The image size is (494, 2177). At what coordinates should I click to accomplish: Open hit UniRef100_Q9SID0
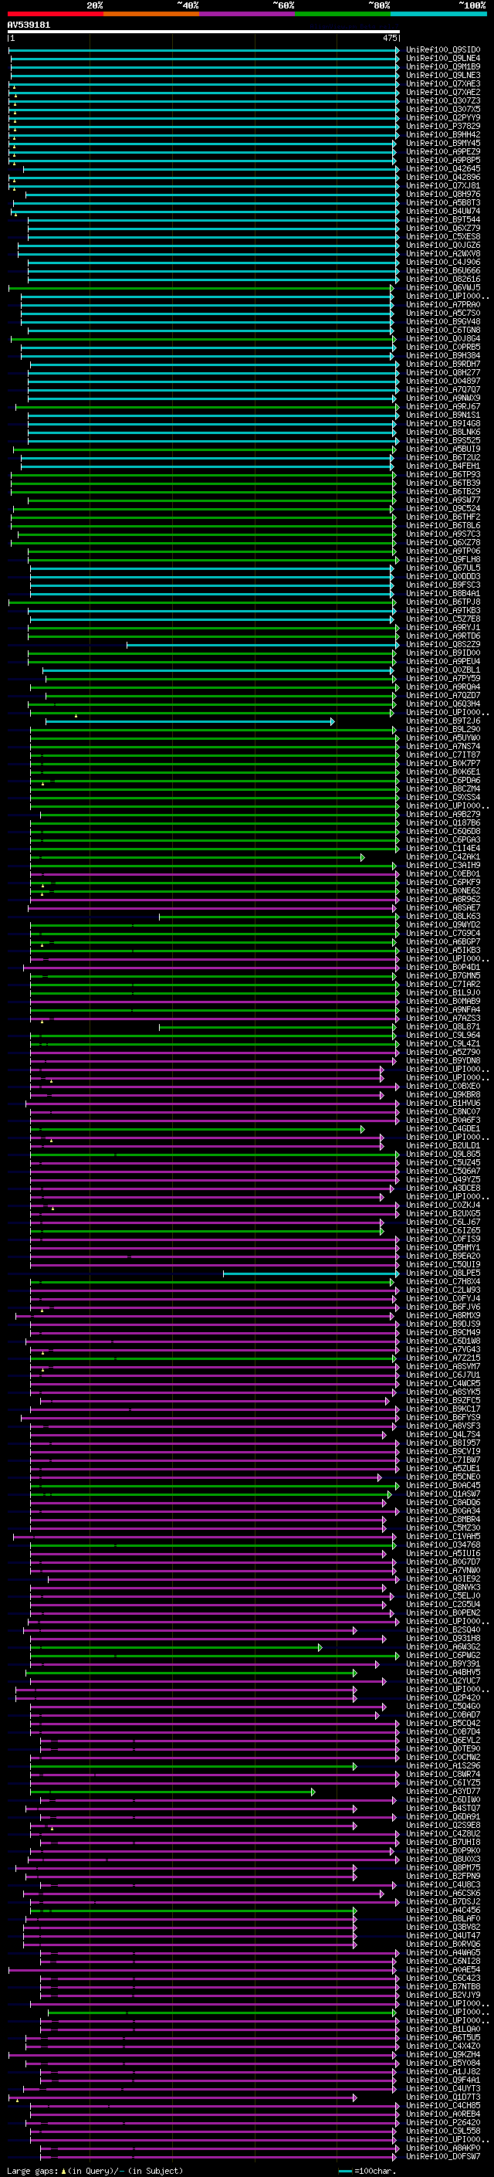[x=443, y=50]
